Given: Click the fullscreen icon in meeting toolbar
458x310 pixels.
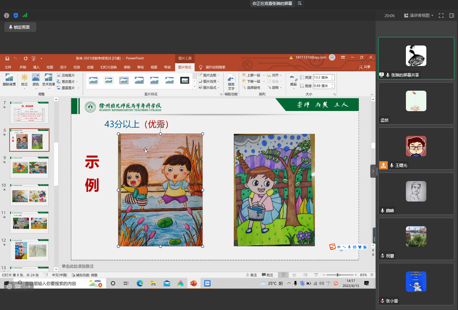Looking at the screenshot, I should tap(441, 15).
